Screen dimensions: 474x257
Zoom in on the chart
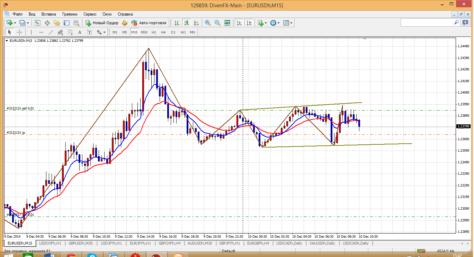208,23
